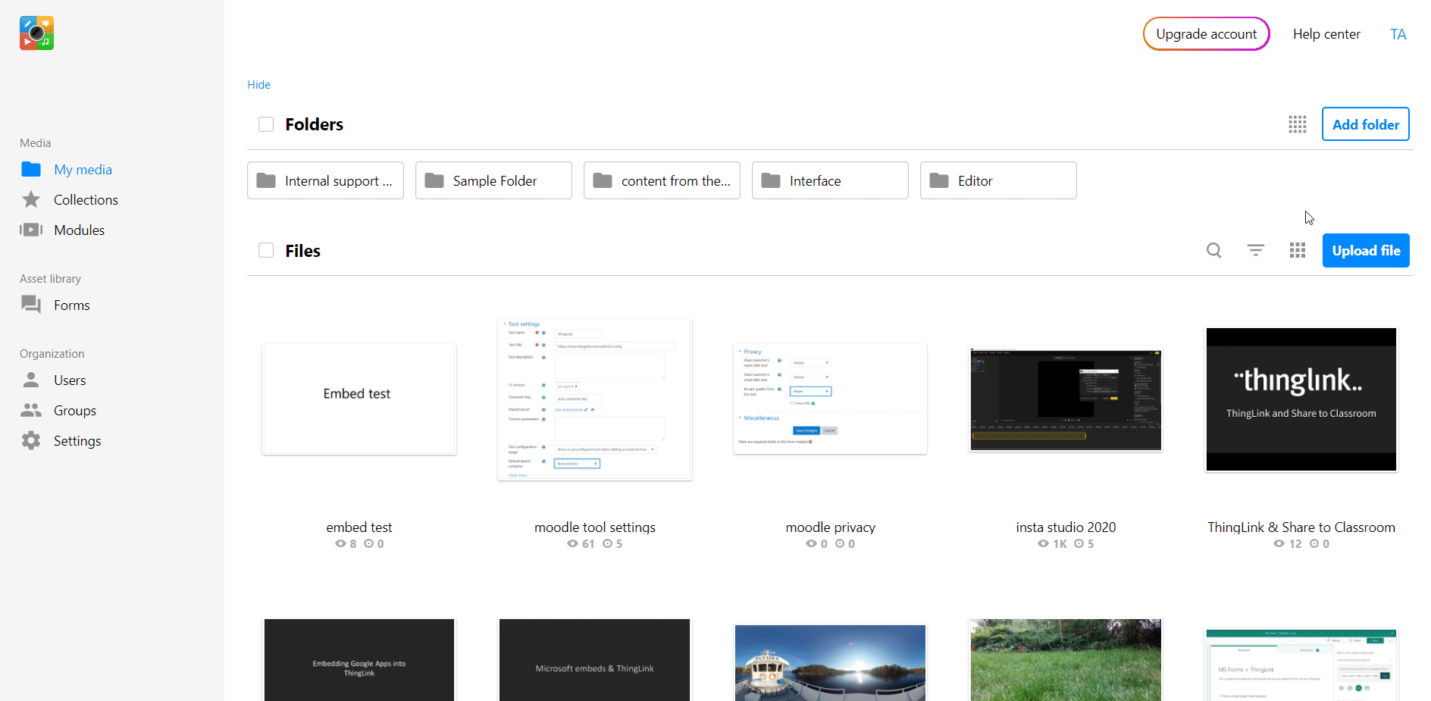Open embed test thumbnail
The width and height of the screenshot is (1431, 701).
point(359,399)
